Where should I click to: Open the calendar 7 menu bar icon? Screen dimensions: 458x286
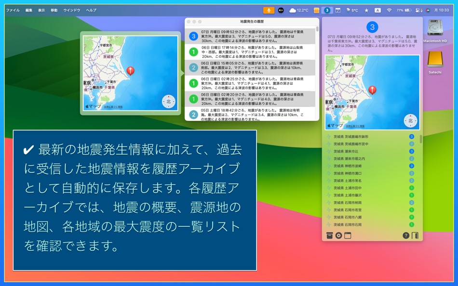[x=337, y=10]
